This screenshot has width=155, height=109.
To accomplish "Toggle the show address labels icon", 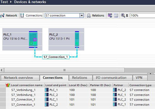I will 110,15.
